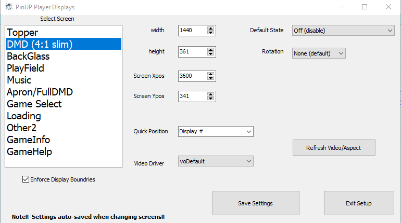This screenshot has height=223, width=401.
Task: Toggle Enforce Display Boundries checkbox
Action: [x=26, y=179]
